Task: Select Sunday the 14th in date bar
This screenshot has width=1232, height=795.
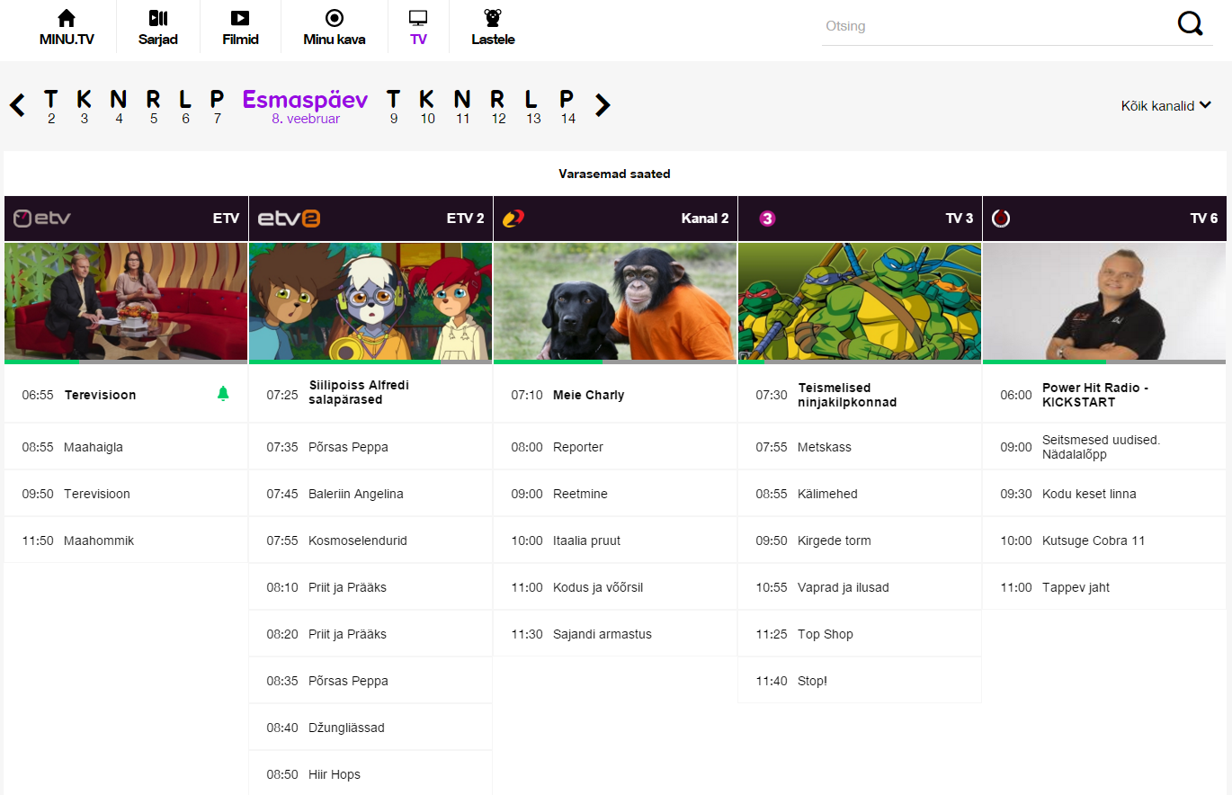Action: [x=567, y=106]
